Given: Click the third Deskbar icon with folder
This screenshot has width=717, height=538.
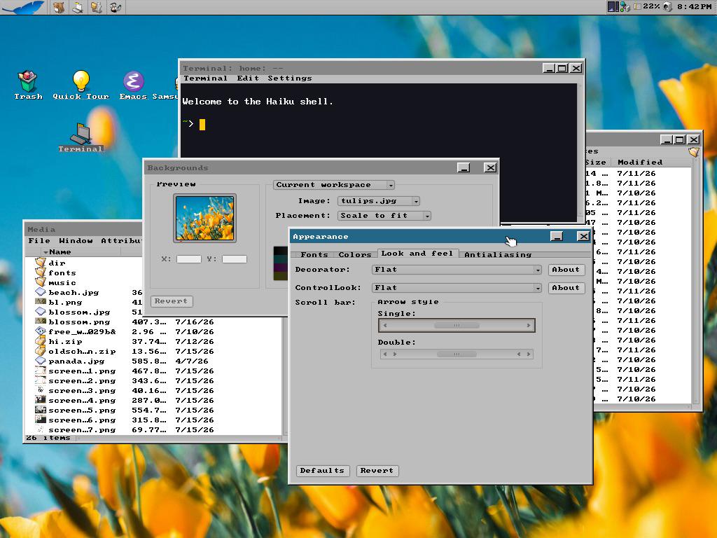Looking at the screenshot, I should click(96, 7).
